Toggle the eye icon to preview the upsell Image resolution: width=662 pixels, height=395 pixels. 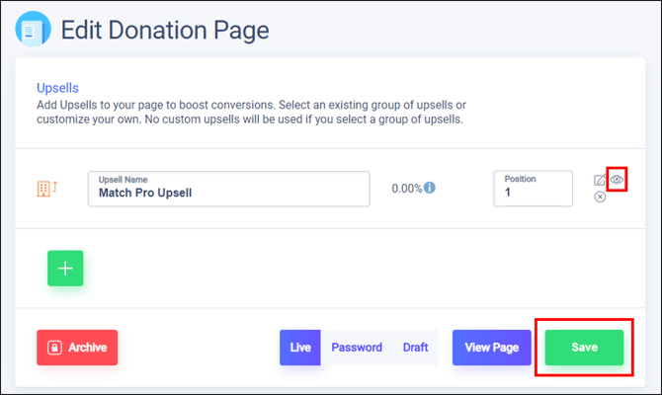[617, 179]
